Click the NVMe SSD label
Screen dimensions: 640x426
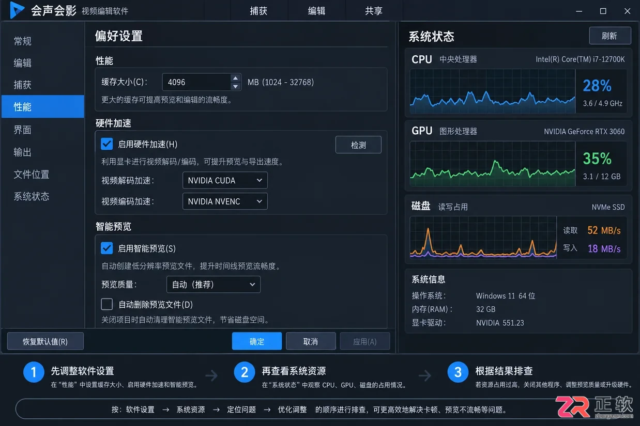pos(608,207)
